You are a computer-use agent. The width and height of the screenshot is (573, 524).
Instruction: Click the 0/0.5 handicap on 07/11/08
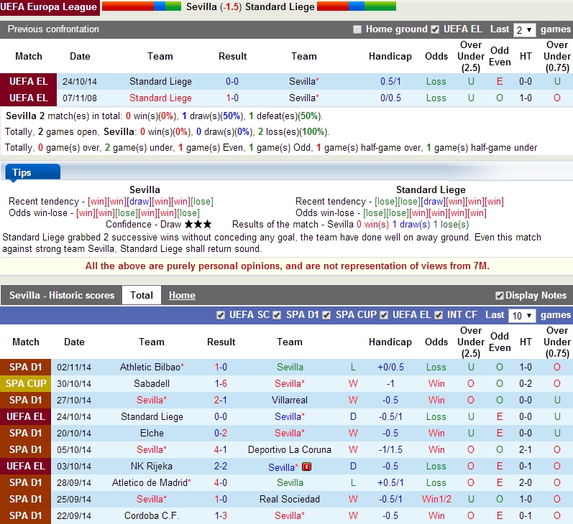coord(390,98)
